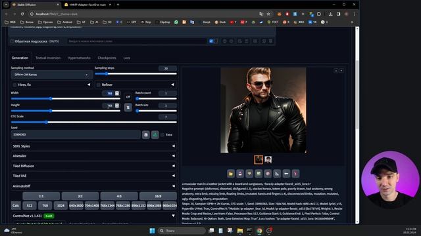Screen dimensions: 421x236
Task: Expand the AnimateDiff panel
Action: (x=93, y=186)
